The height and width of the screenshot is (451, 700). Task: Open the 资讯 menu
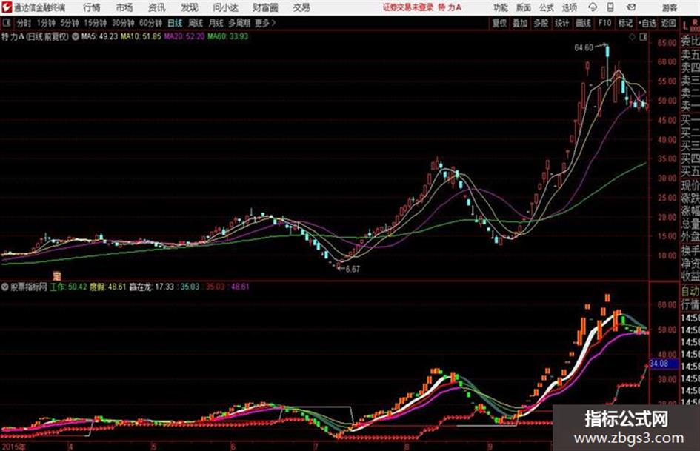pyautogui.click(x=157, y=7)
